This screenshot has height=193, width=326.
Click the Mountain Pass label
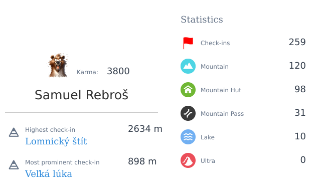tap(222, 114)
